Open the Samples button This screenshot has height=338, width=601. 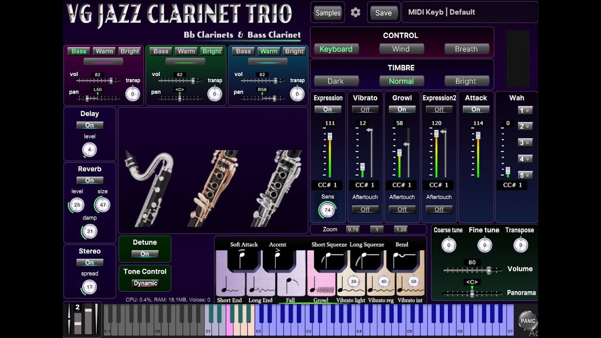328,13
